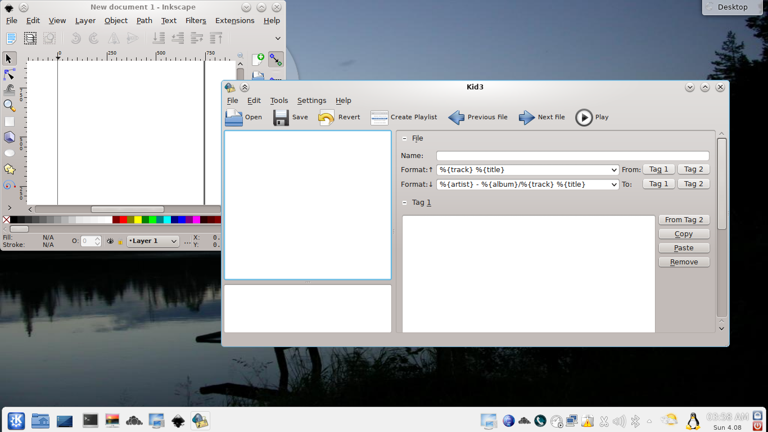Image resolution: width=768 pixels, height=432 pixels.
Task: Click the Name input field in Kid3
Action: point(572,156)
